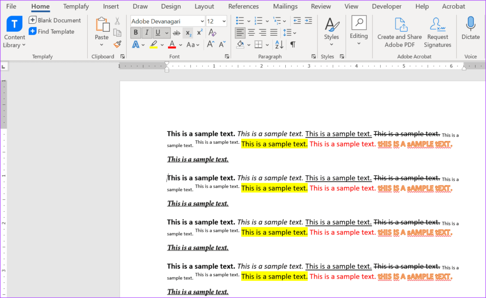Apply strikethrough formatting

(x=177, y=33)
